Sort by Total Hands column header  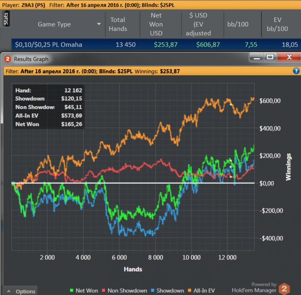click(x=118, y=24)
